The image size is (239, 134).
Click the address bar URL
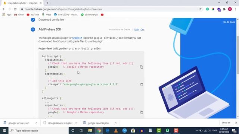click(x=63, y=9)
